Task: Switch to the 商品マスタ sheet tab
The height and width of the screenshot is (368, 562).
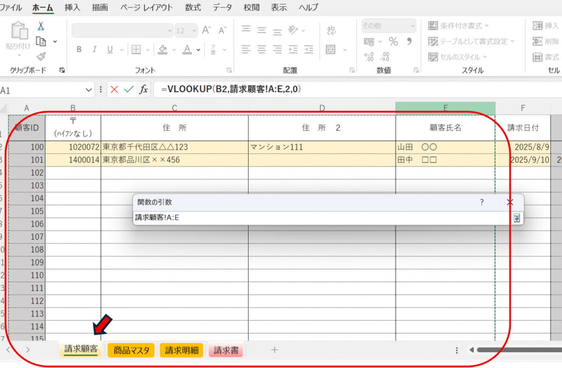Action: tap(131, 350)
